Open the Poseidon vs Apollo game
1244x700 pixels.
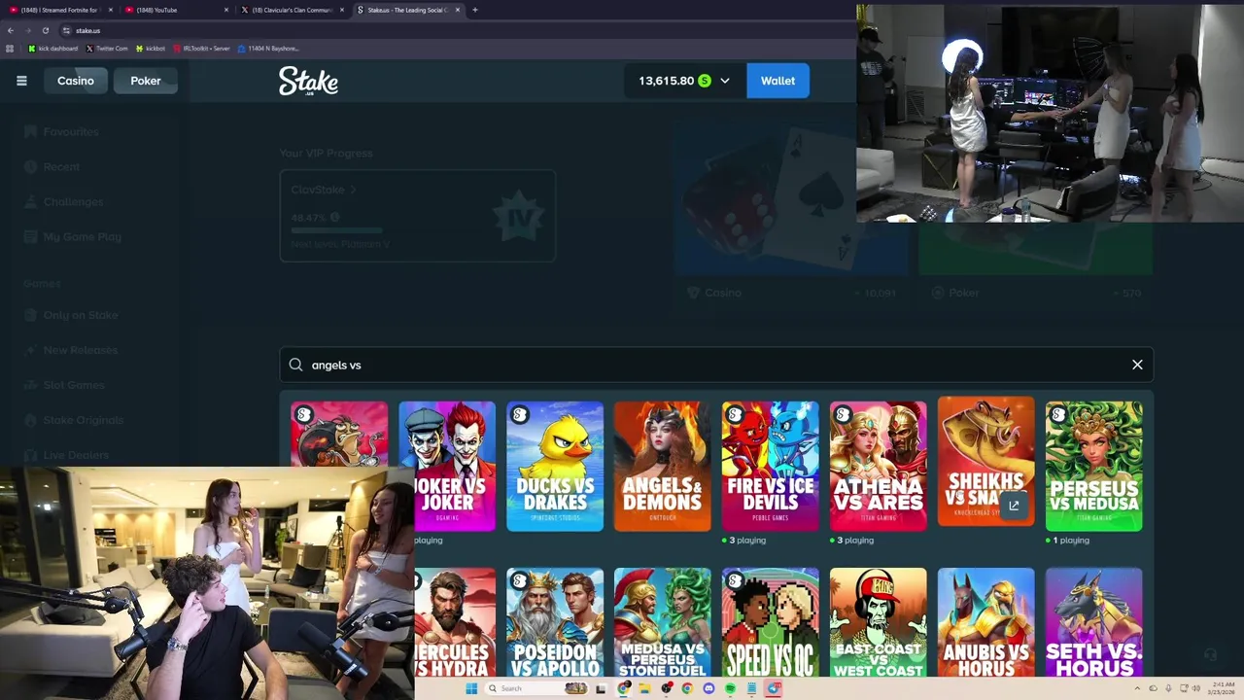click(555, 622)
